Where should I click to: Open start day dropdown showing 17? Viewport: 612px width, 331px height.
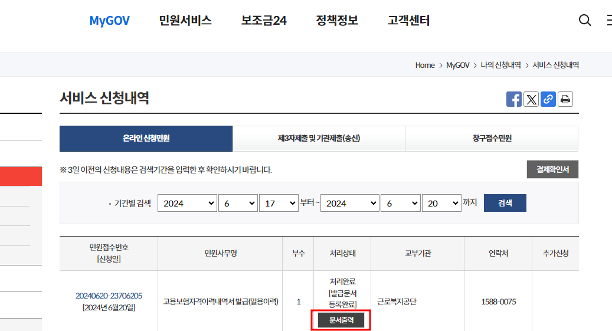pos(279,203)
